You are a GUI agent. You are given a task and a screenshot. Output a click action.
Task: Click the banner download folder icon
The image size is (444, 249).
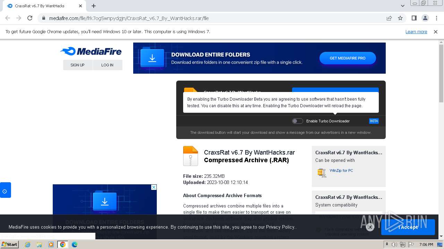152,58
